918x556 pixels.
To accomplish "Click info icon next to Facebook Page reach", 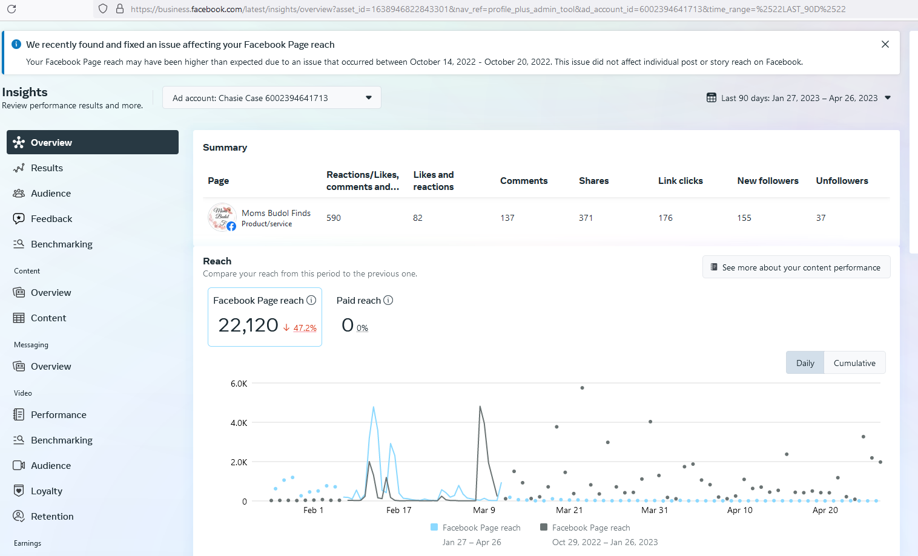I will (x=311, y=300).
